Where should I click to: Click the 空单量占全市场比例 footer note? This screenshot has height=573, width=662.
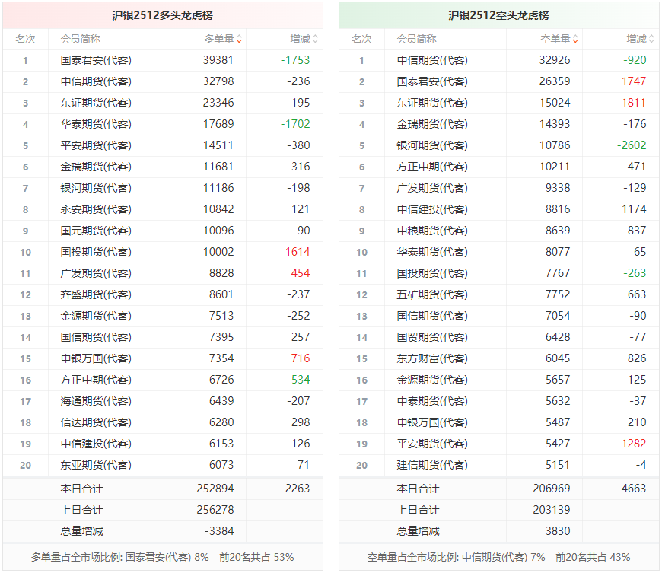pos(498,557)
